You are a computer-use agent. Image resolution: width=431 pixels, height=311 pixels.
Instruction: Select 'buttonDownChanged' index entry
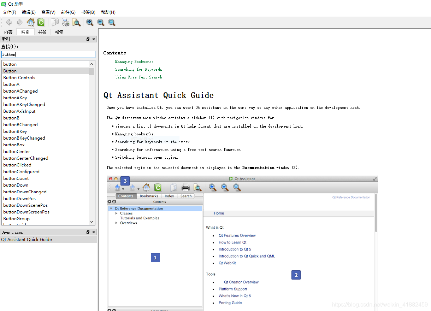coord(45,192)
